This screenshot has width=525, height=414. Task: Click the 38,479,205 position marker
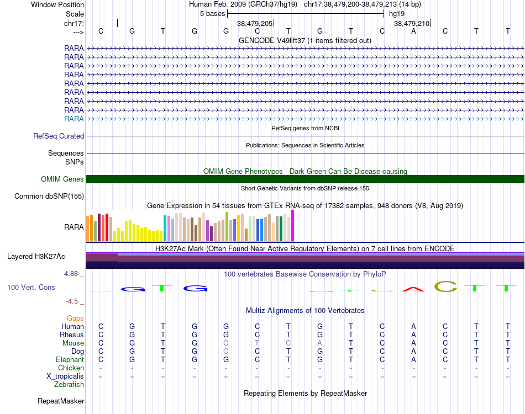pyautogui.click(x=255, y=23)
